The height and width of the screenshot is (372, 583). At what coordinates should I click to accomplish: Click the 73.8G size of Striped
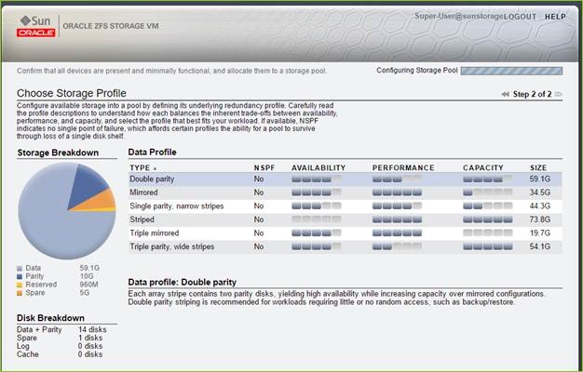[x=540, y=219]
